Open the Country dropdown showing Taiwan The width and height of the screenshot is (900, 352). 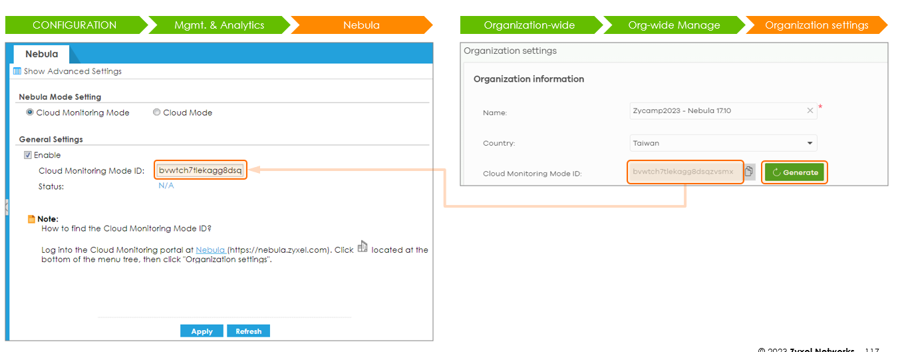[723, 143]
